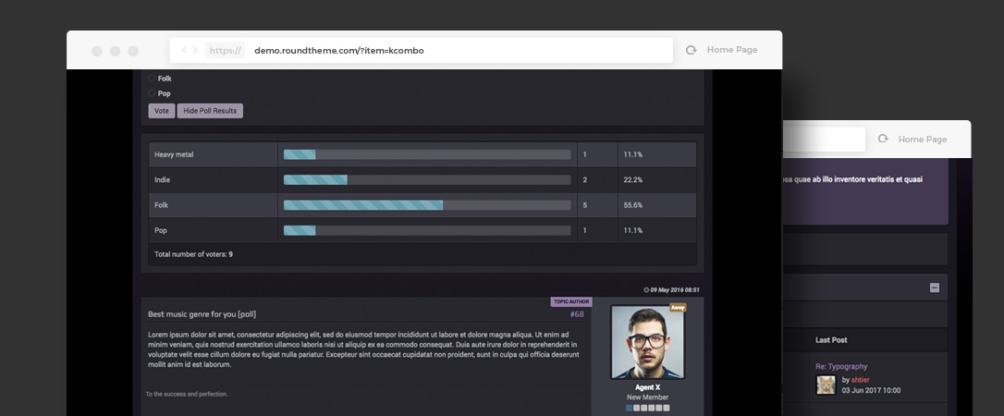Click the 09 May 2016 08:51 post timestamp

pyautogui.click(x=675, y=290)
